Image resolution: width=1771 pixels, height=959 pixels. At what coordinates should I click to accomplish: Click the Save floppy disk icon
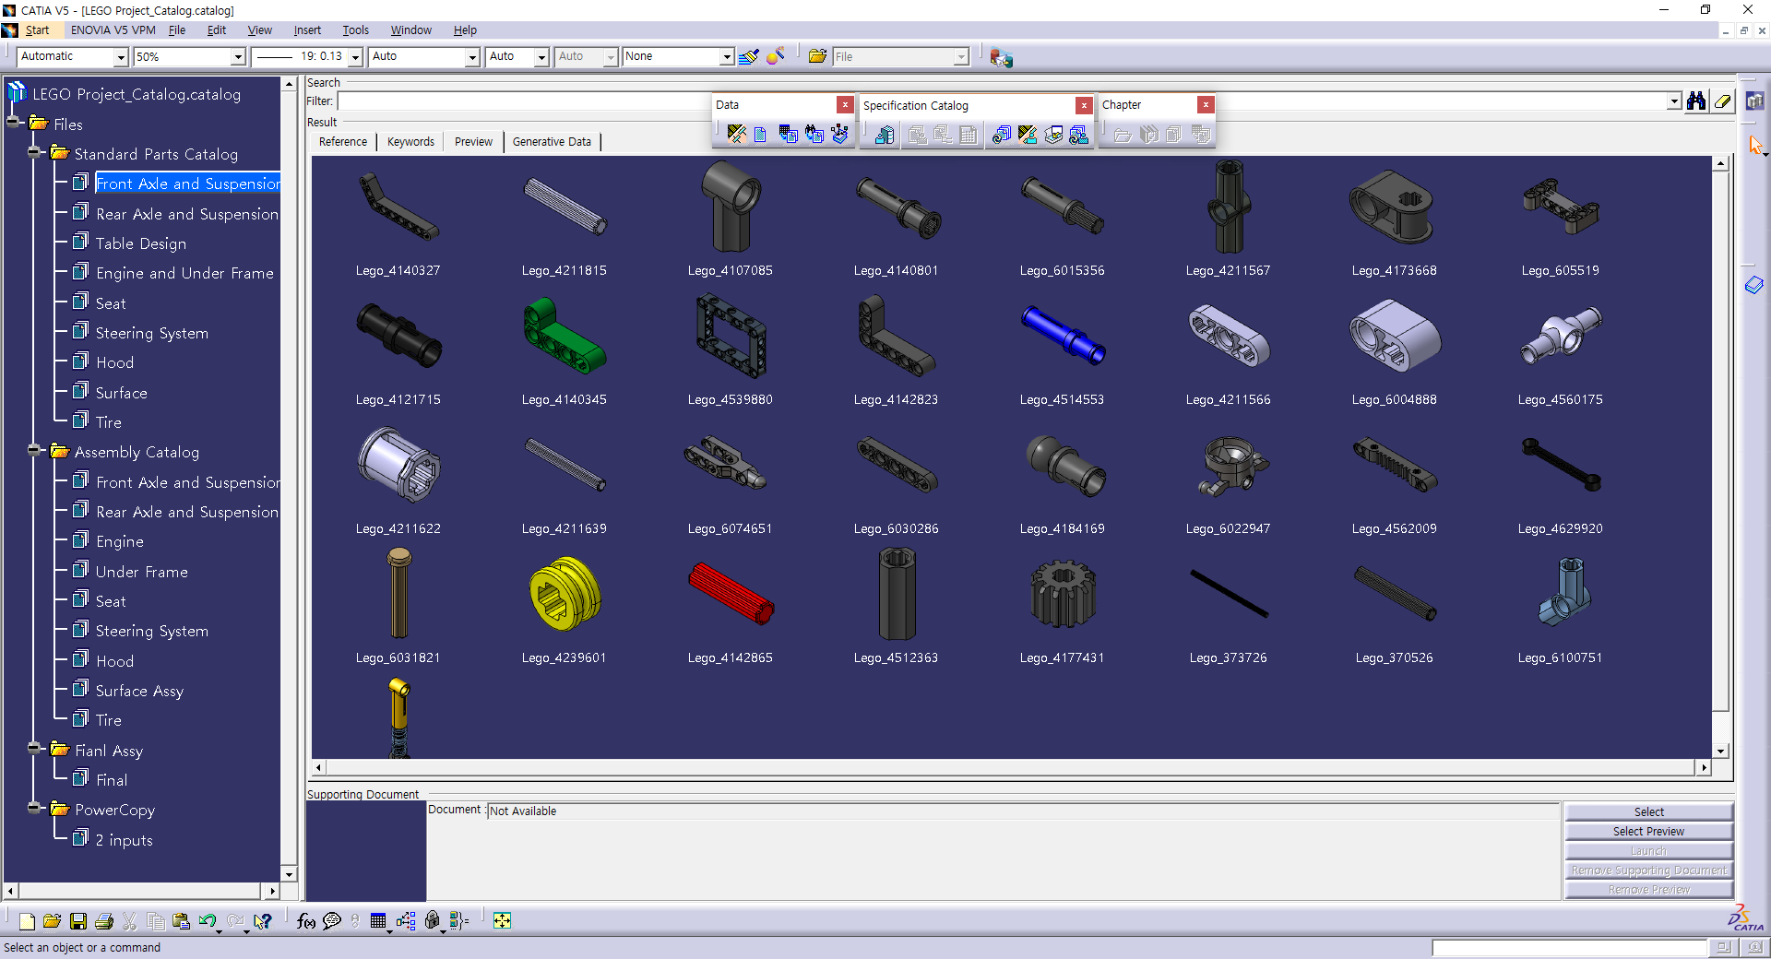point(78,921)
